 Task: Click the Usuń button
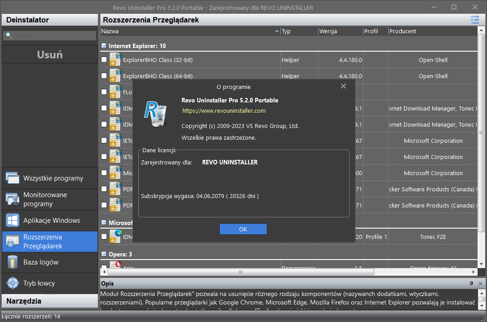click(x=50, y=54)
